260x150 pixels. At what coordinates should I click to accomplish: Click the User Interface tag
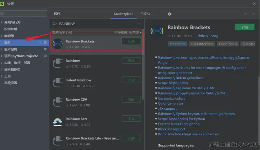[202, 44]
